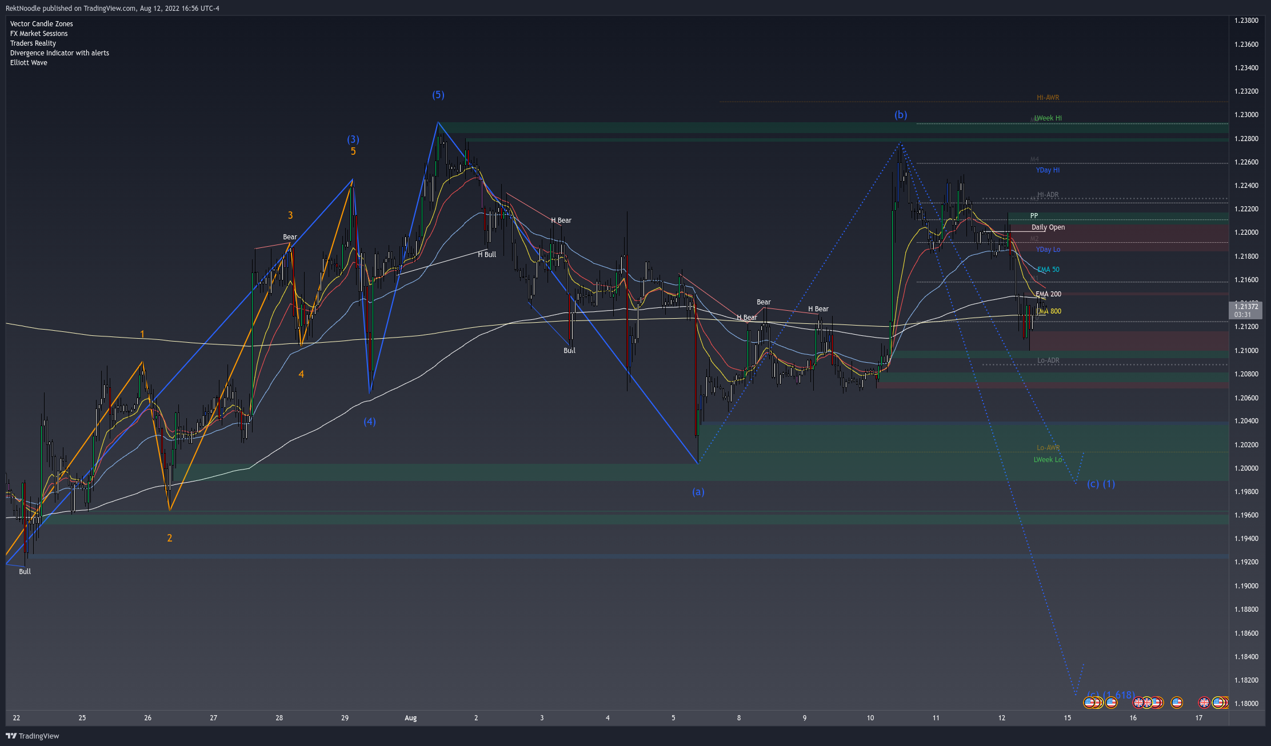The width and height of the screenshot is (1271, 746).
Task: Select the Traders Reality indicator label
Action: click(x=33, y=43)
